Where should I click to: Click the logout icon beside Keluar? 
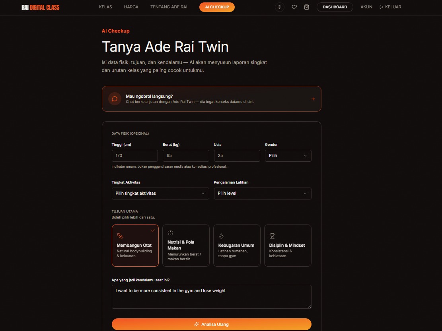click(x=382, y=7)
